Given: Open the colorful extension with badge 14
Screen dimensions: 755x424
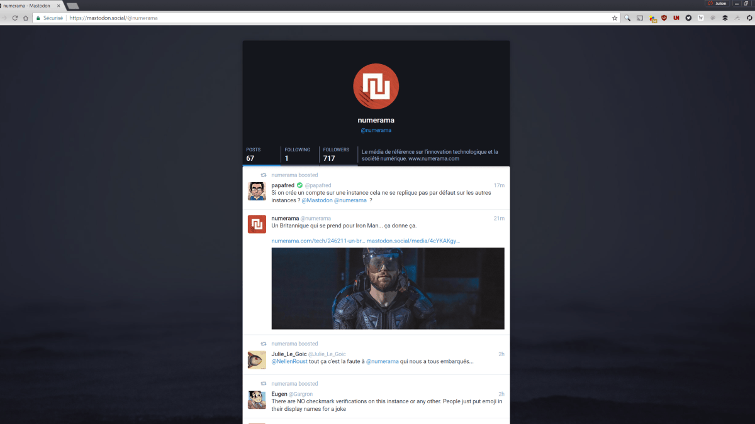Looking at the screenshot, I should coord(652,19).
